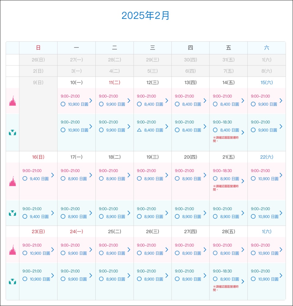Open the arrow for Disneyland Feb 15 ticket

281,100
